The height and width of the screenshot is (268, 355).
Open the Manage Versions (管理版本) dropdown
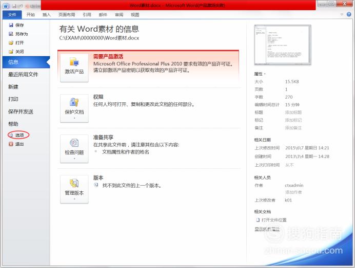pos(74,189)
